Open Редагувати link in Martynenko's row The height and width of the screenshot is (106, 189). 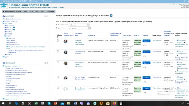pos(157,62)
